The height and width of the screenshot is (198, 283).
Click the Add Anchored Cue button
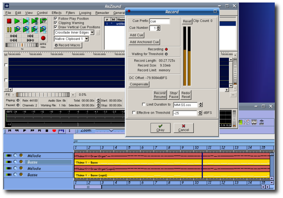[x=144, y=42]
